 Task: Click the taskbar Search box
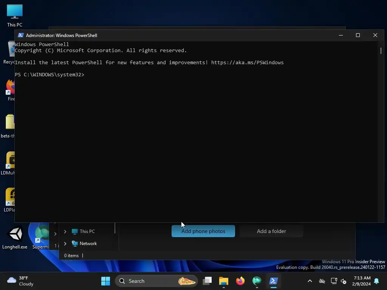coord(156,281)
